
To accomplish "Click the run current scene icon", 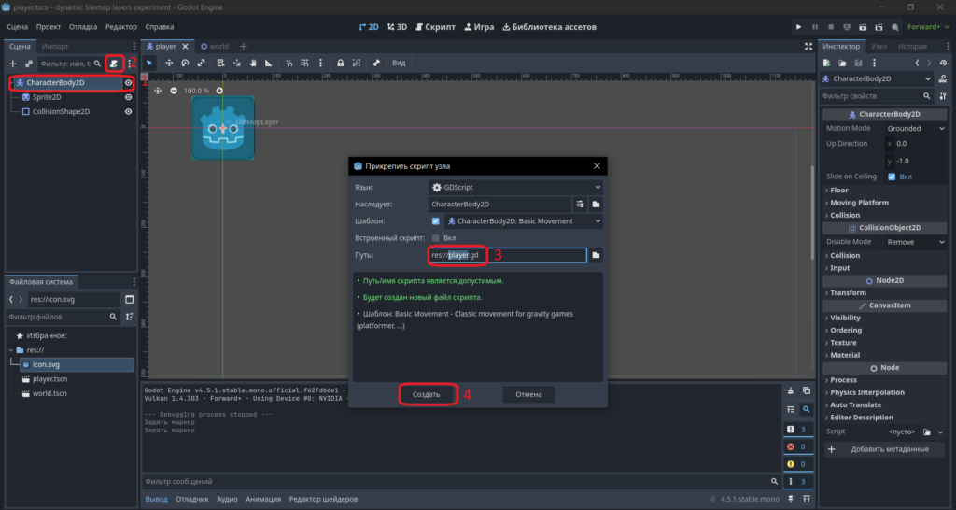I will point(863,27).
